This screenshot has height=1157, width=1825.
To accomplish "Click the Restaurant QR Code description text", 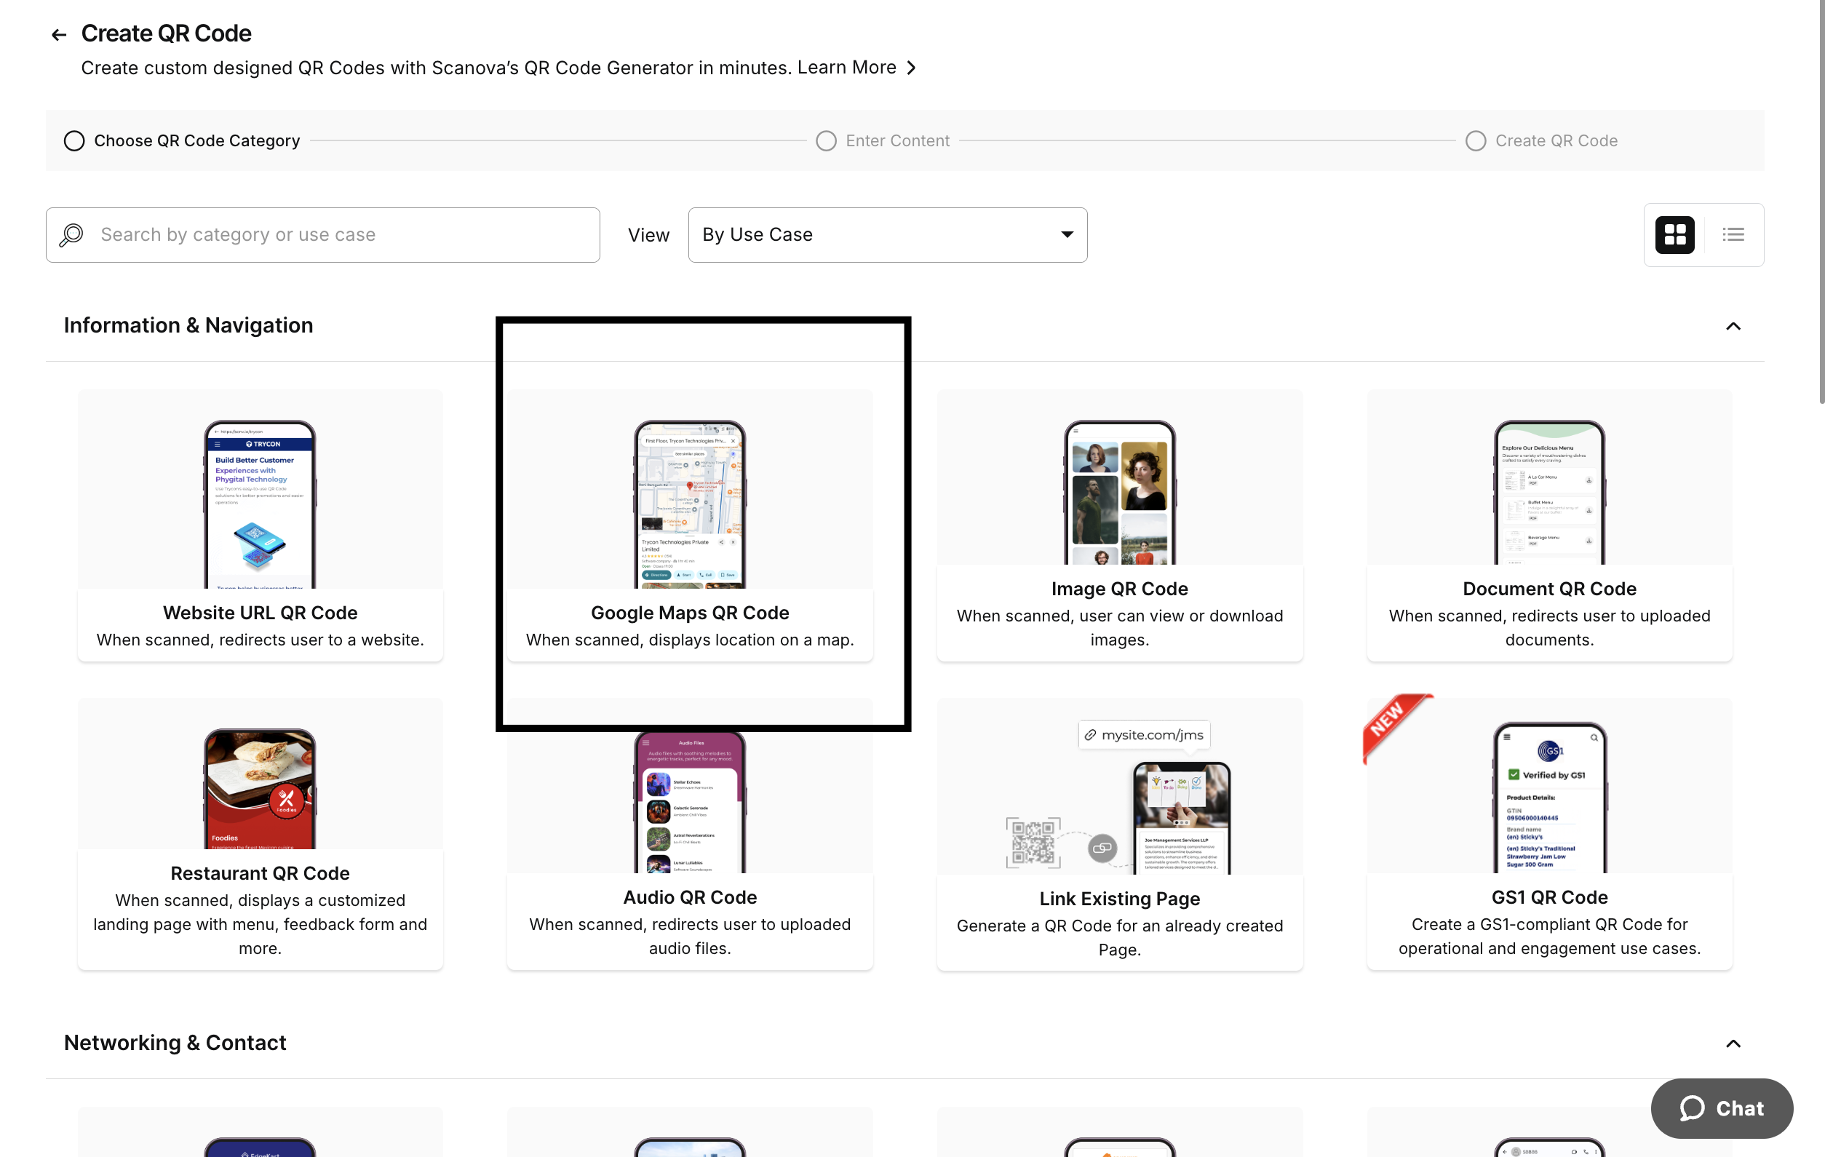I will [260, 923].
